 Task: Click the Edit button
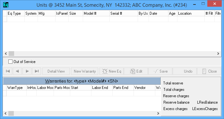[136, 71]
